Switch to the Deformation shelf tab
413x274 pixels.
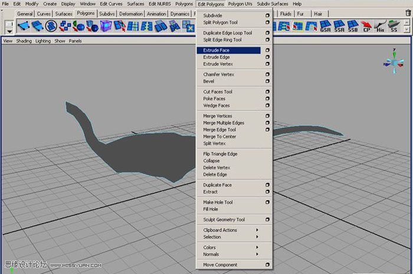pyautogui.click(x=130, y=14)
